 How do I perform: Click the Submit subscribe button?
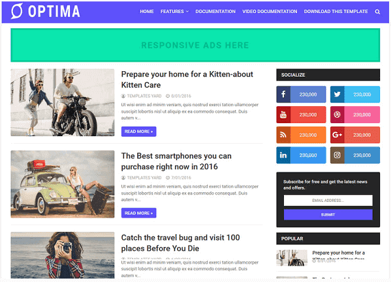pyautogui.click(x=328, y=214)
